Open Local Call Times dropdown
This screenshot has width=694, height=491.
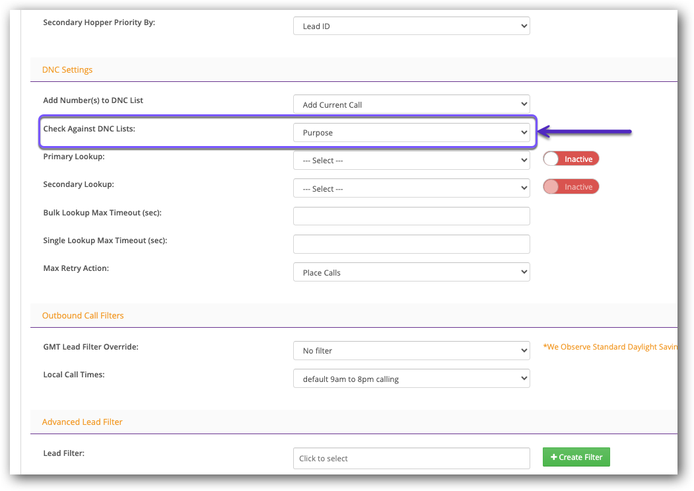coord(411,379)
